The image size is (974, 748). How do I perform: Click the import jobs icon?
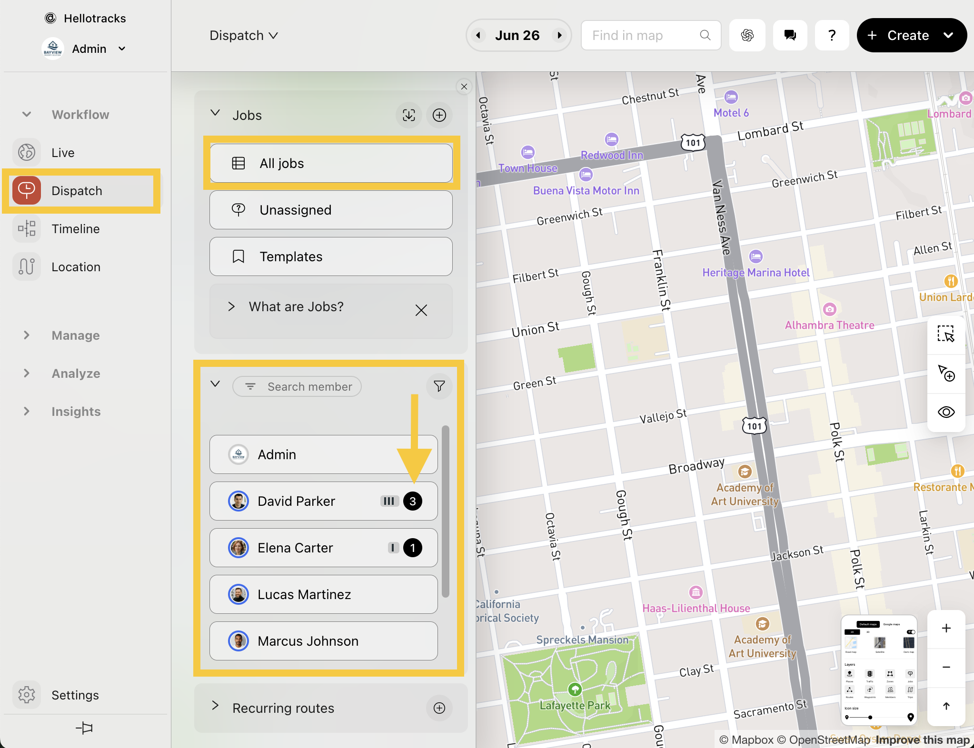(408, 115)
